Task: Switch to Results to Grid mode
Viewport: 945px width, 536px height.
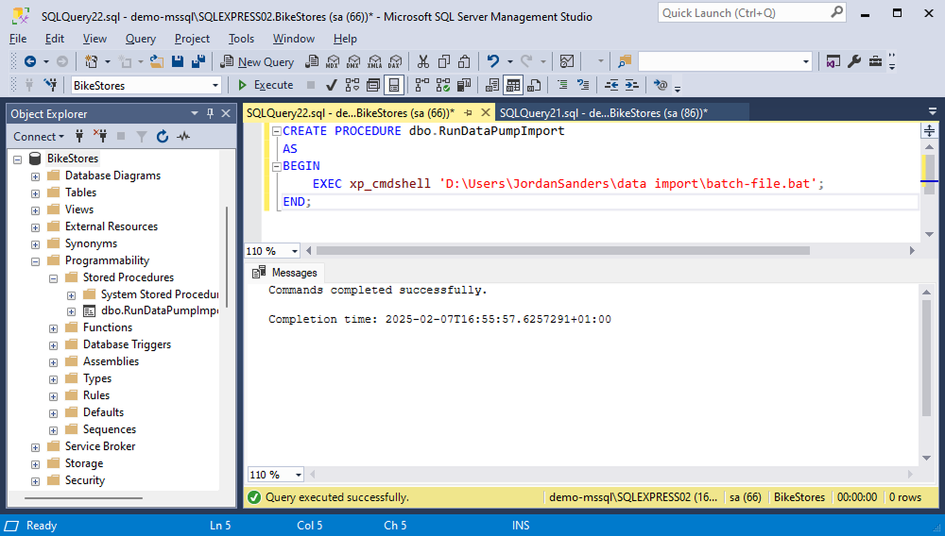Action: (x=513, y=86)
